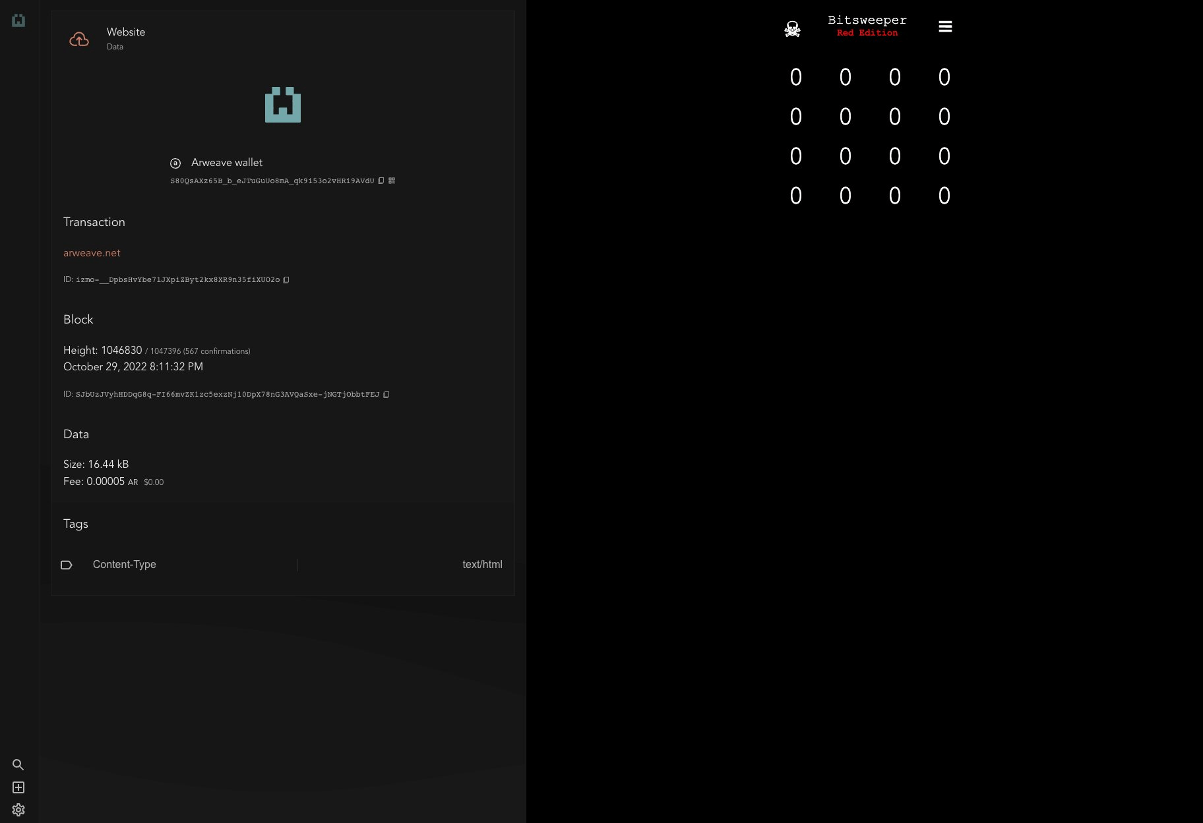
Task: Flip the bottom-right bit in the grid
Action: 944,196
